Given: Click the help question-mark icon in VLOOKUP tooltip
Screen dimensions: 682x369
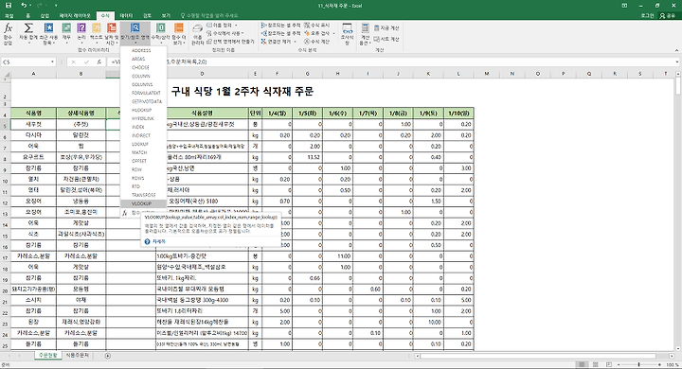Looking at the screenshot, I should [x=147, y=241].
